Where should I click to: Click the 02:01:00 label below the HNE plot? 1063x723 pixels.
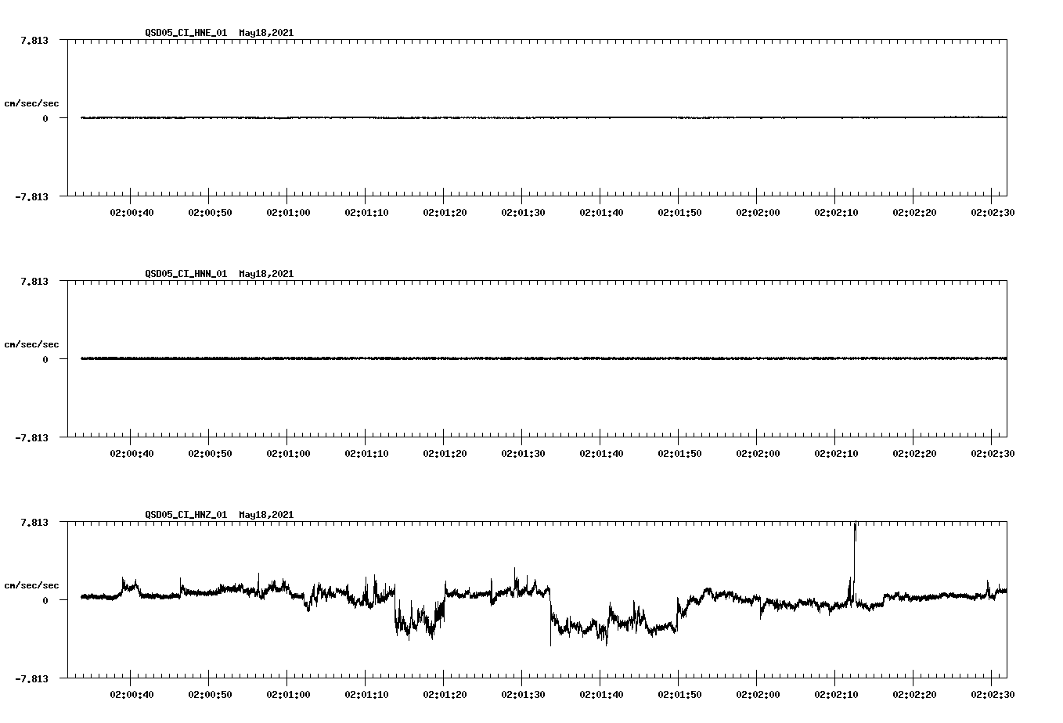point(286,212)
